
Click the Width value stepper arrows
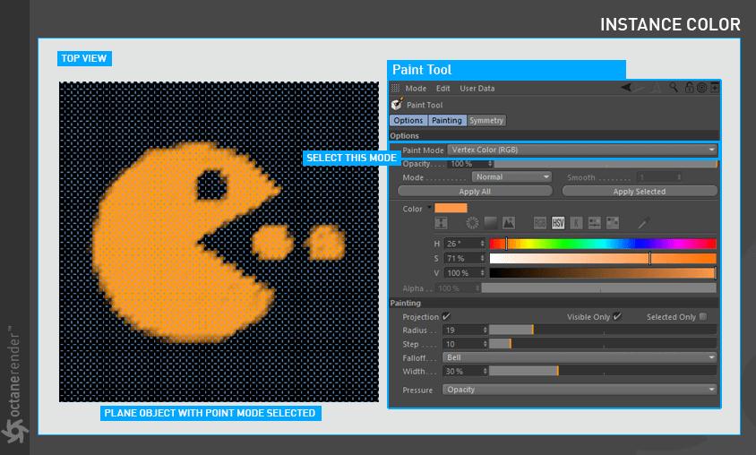[485, 371]
